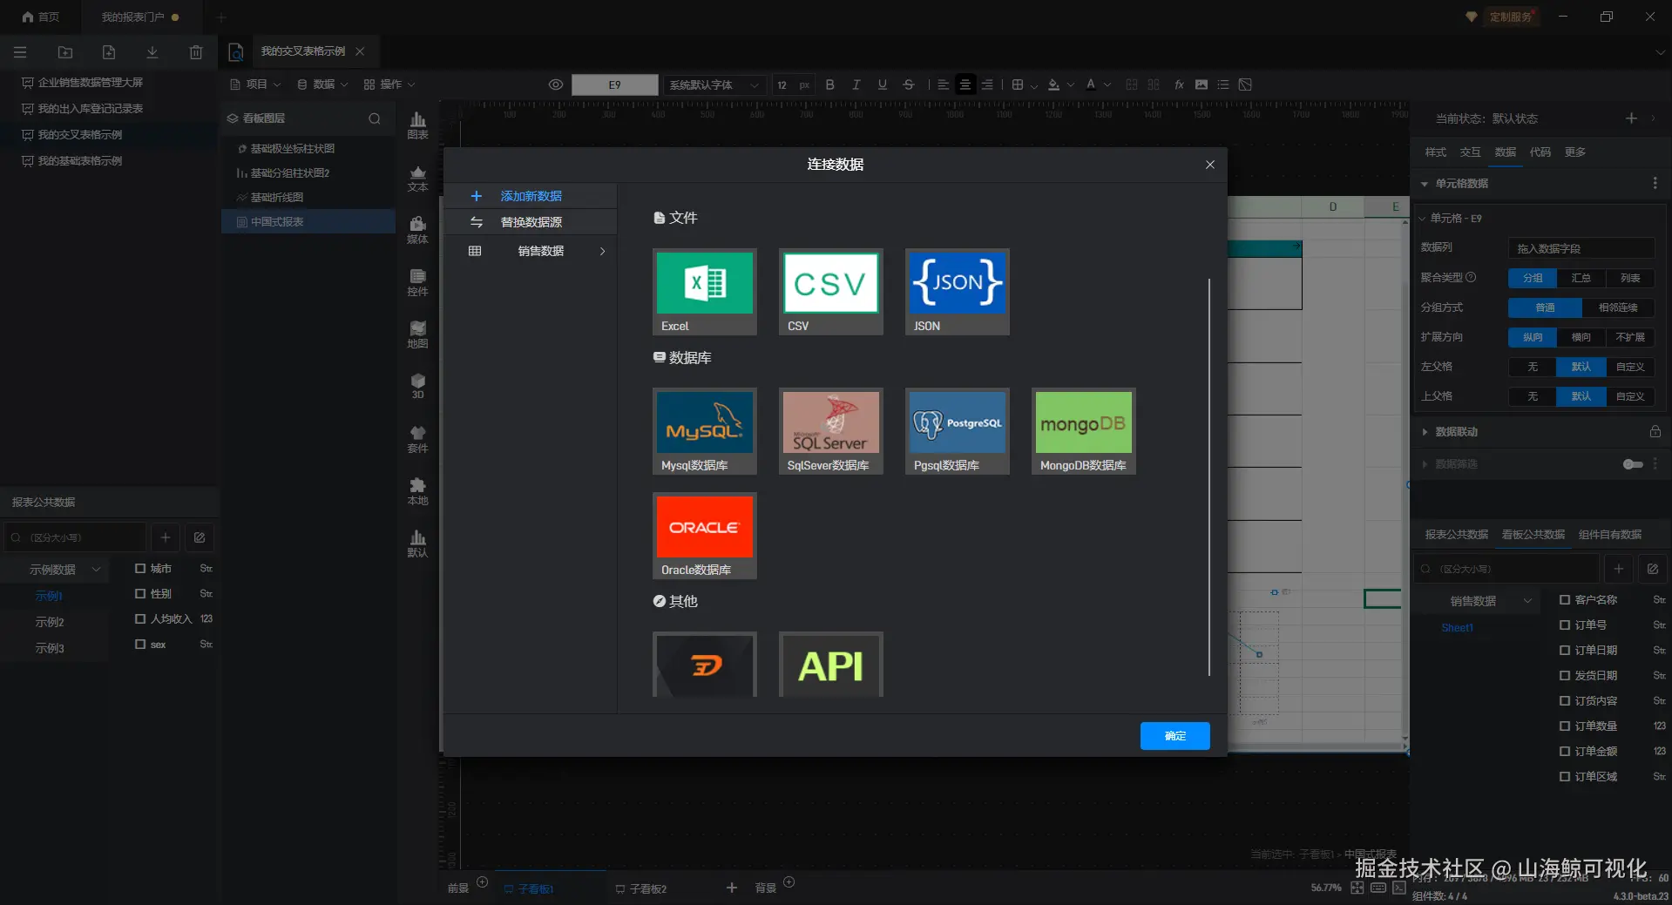1672x905 pixels.
Task: Check the 客户名称 field checkbox
Action: (x=1564, y=599)
